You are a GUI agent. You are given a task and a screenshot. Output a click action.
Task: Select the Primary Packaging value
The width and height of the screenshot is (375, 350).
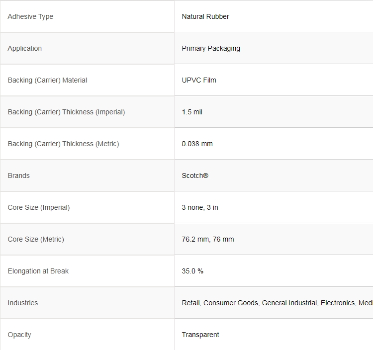pyautogui.click(x=211, y=48)
